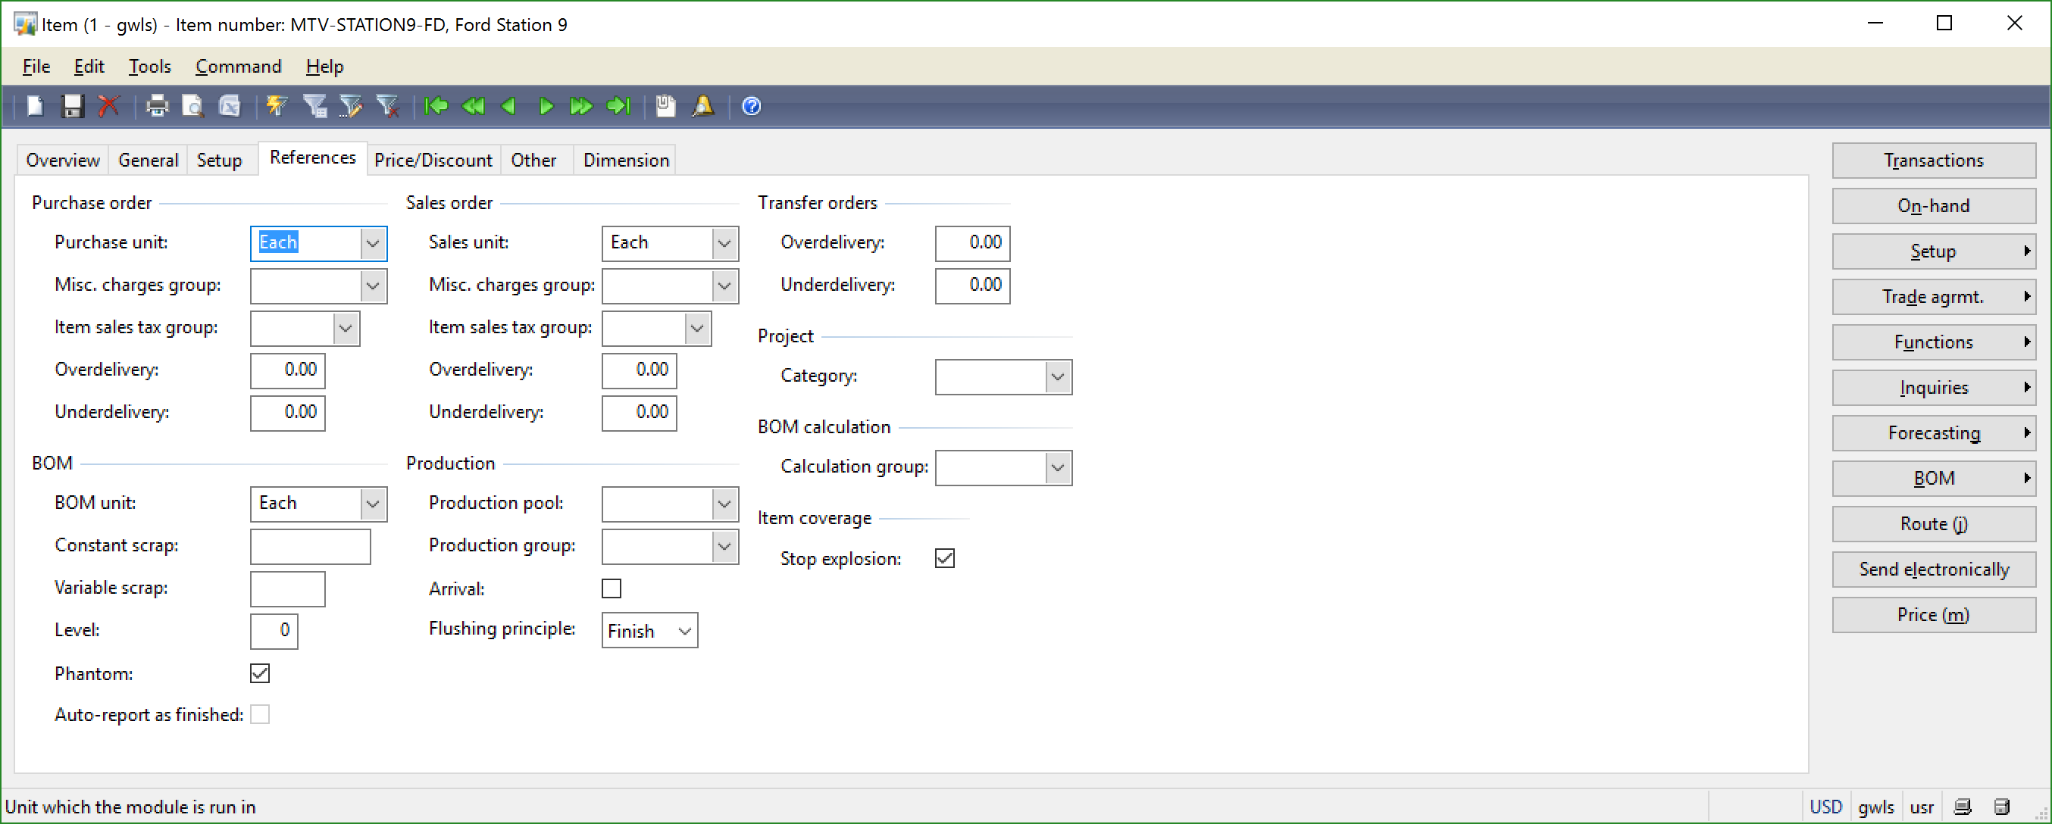Open the Sales unit dropdown
This screenshot has width=2052, height=824.
click(724, 243)
